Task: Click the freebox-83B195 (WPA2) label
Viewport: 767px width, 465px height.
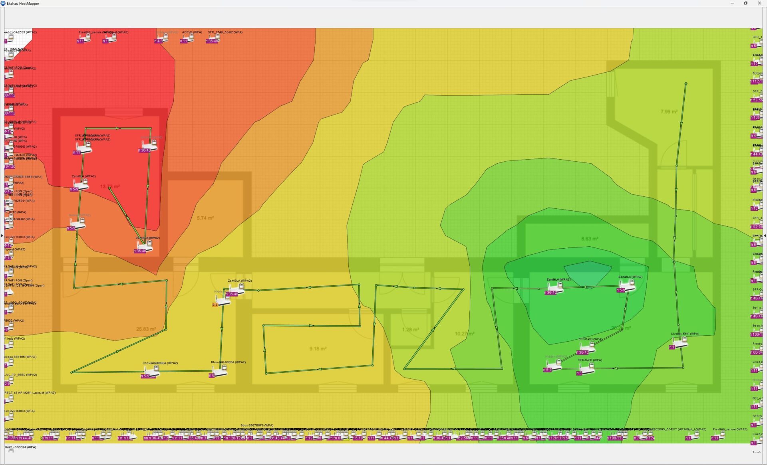Action: point(20,357)
